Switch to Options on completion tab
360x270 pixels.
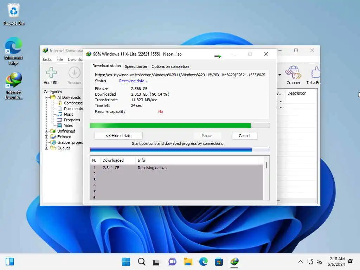pyautogui.click(x=170, y=66)
